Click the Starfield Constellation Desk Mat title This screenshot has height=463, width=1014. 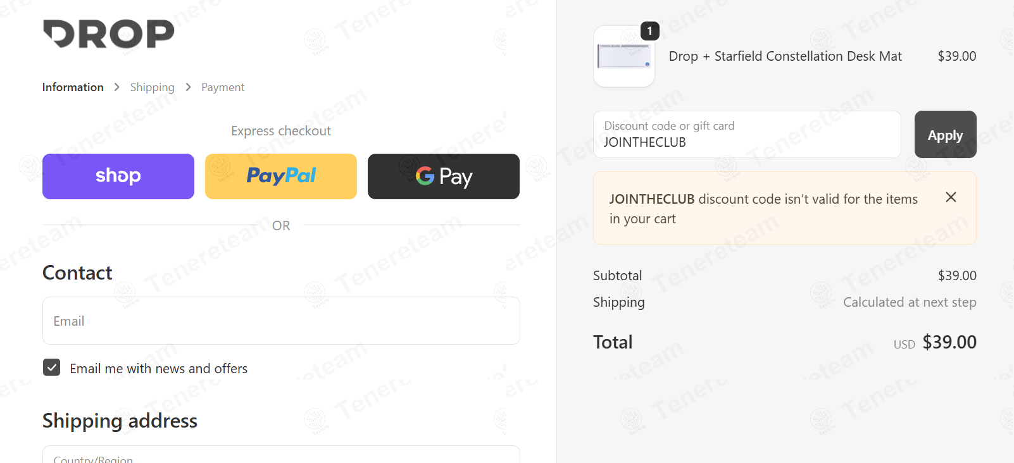(x=785, y=56)
